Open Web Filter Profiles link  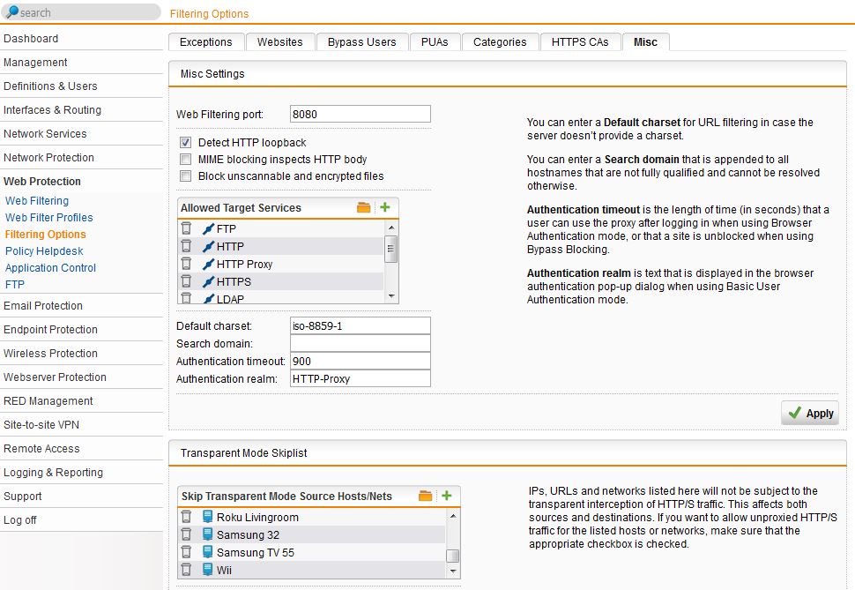click(x=49, y=218)
